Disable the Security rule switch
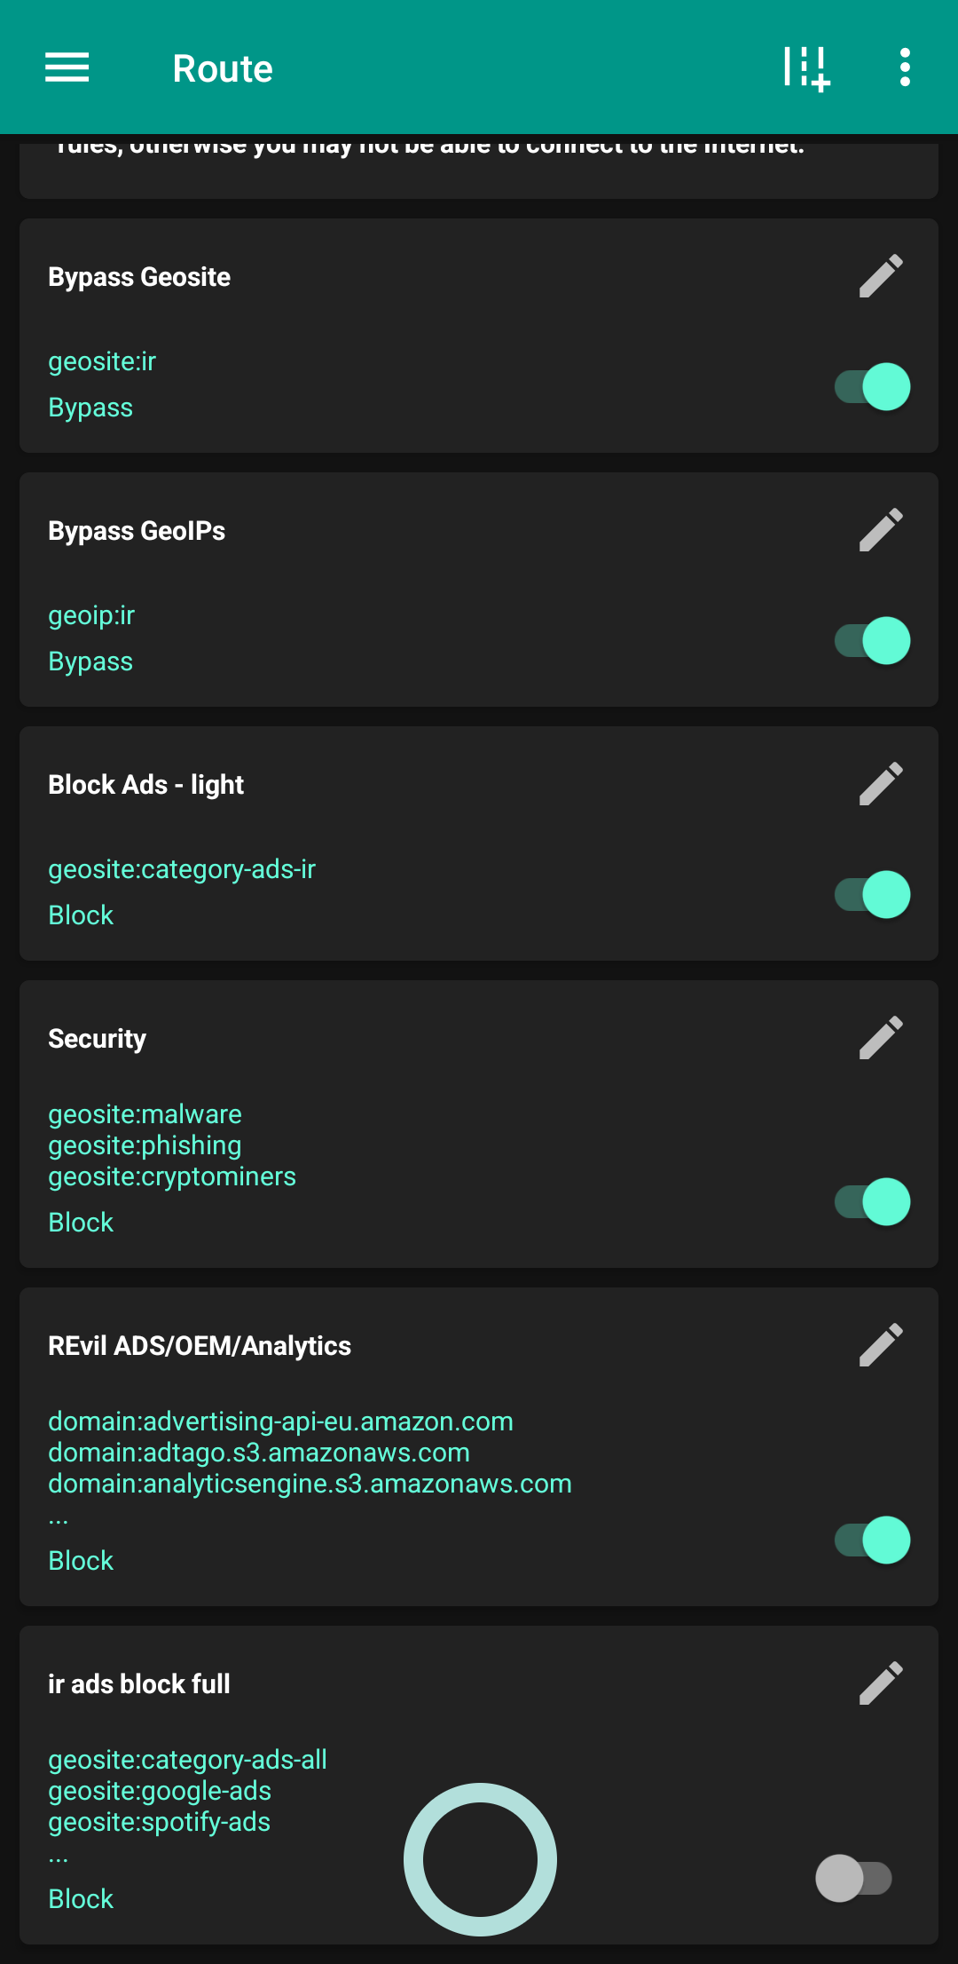Viewport: 958px width, 1964px height. coord(873,1202)
